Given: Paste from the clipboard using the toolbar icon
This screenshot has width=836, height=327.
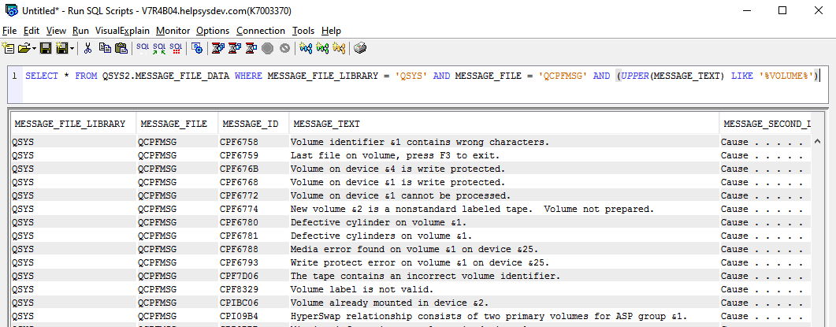Looking at the screenshot, I should click(121, 48).
